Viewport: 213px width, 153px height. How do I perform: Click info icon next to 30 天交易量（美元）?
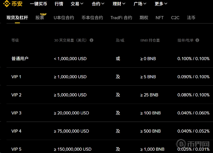pos(91,40)
